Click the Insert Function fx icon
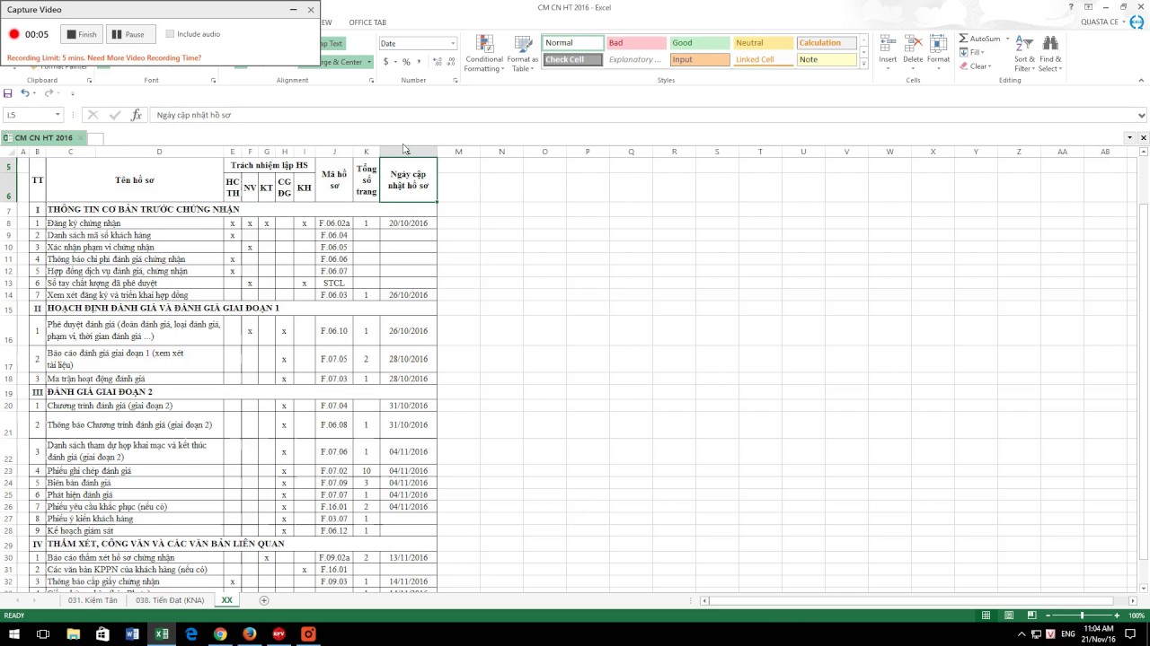 [137, 115]
